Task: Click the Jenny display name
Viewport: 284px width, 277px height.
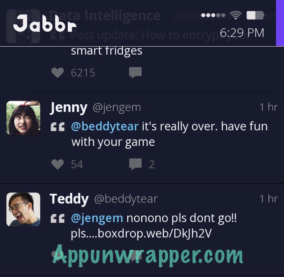Action: (69, 108)
